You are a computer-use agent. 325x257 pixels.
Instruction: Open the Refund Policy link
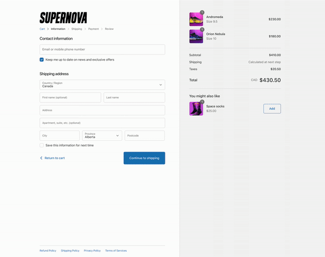(x=48, y=251)
